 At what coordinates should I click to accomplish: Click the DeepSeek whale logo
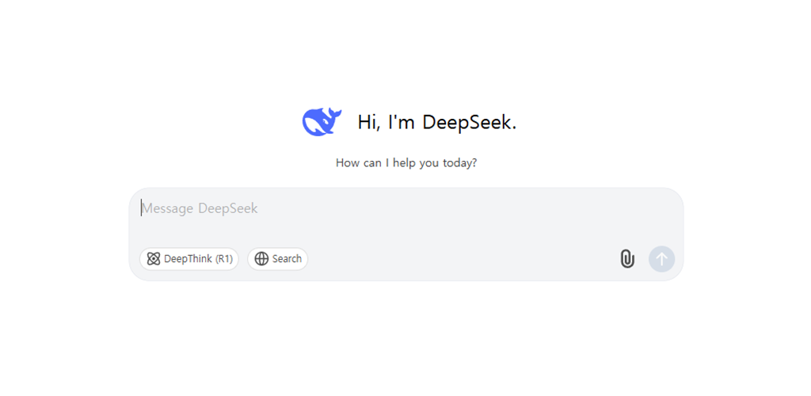click(x=321, y=122)
